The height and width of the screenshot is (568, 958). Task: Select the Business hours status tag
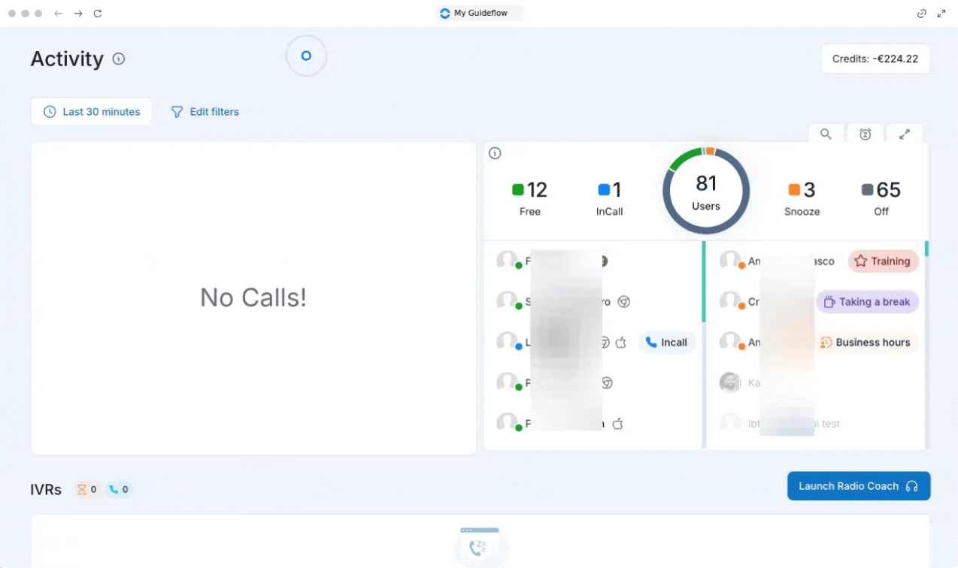tap(867, 343)
